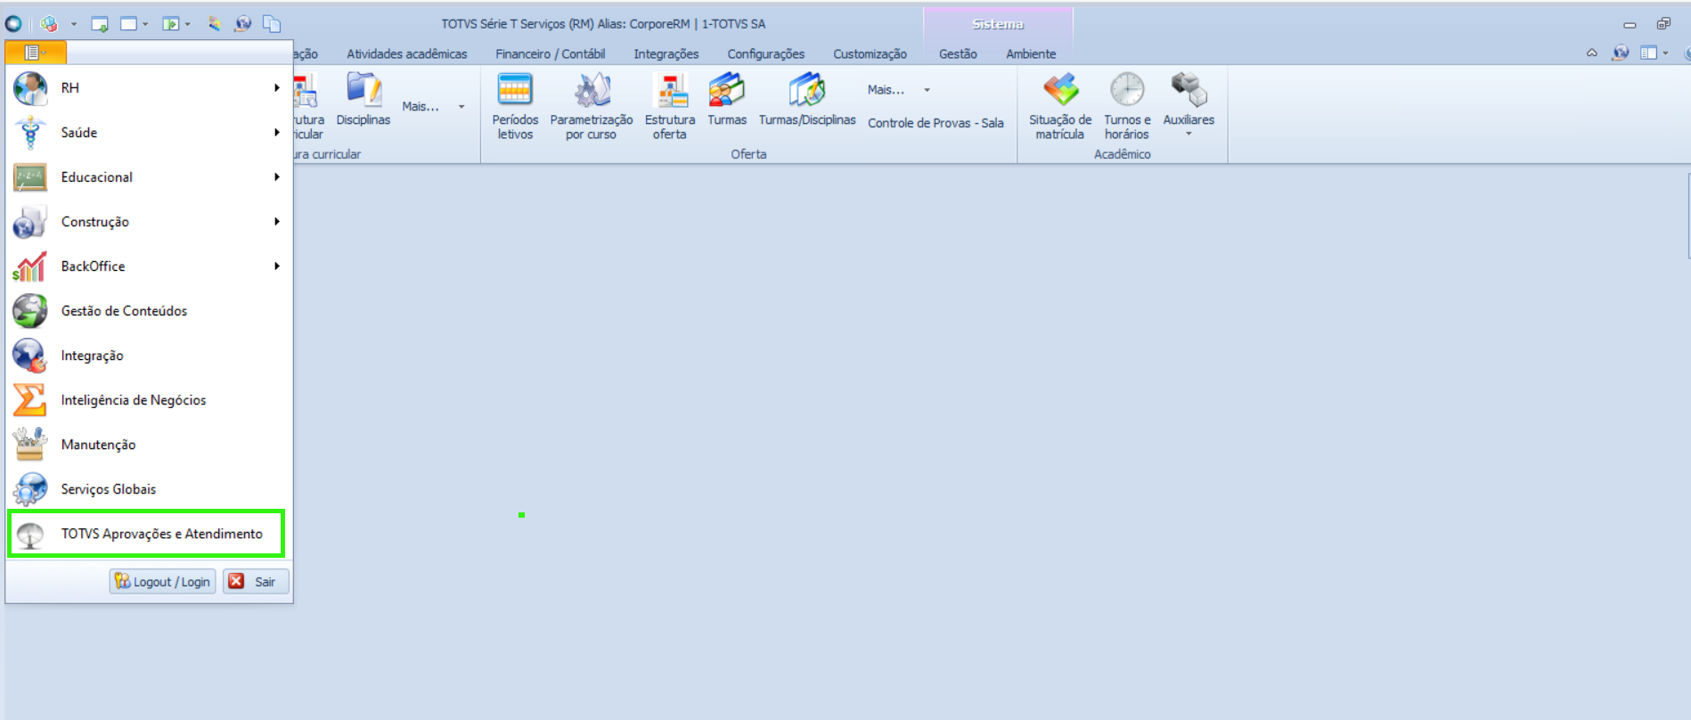Open Educacional chalkboard icon

pyautogui.click(x=30, y=177)
